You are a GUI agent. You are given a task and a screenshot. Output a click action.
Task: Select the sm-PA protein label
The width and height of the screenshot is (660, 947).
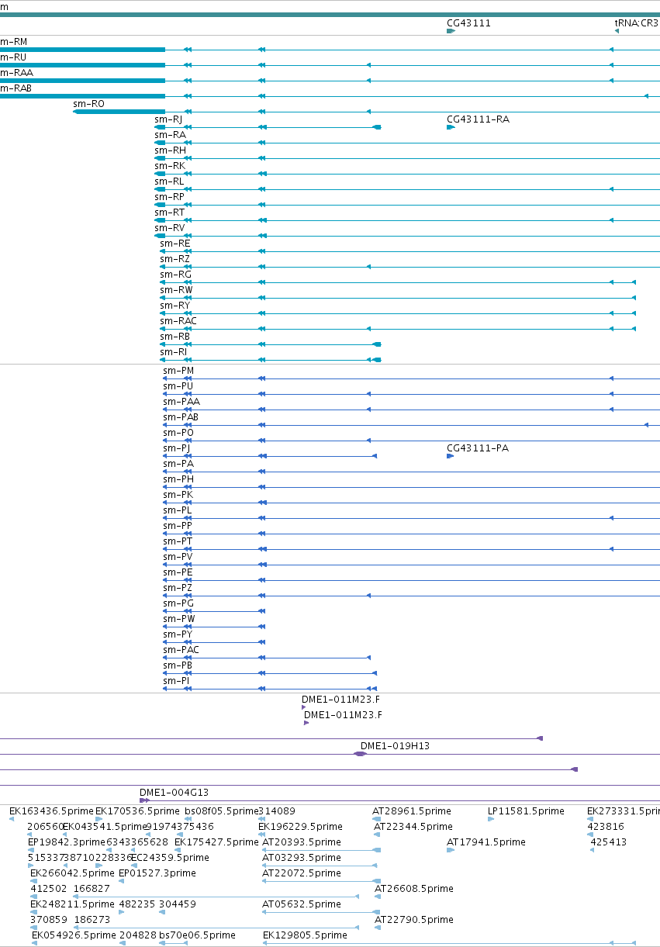[178, 464]
